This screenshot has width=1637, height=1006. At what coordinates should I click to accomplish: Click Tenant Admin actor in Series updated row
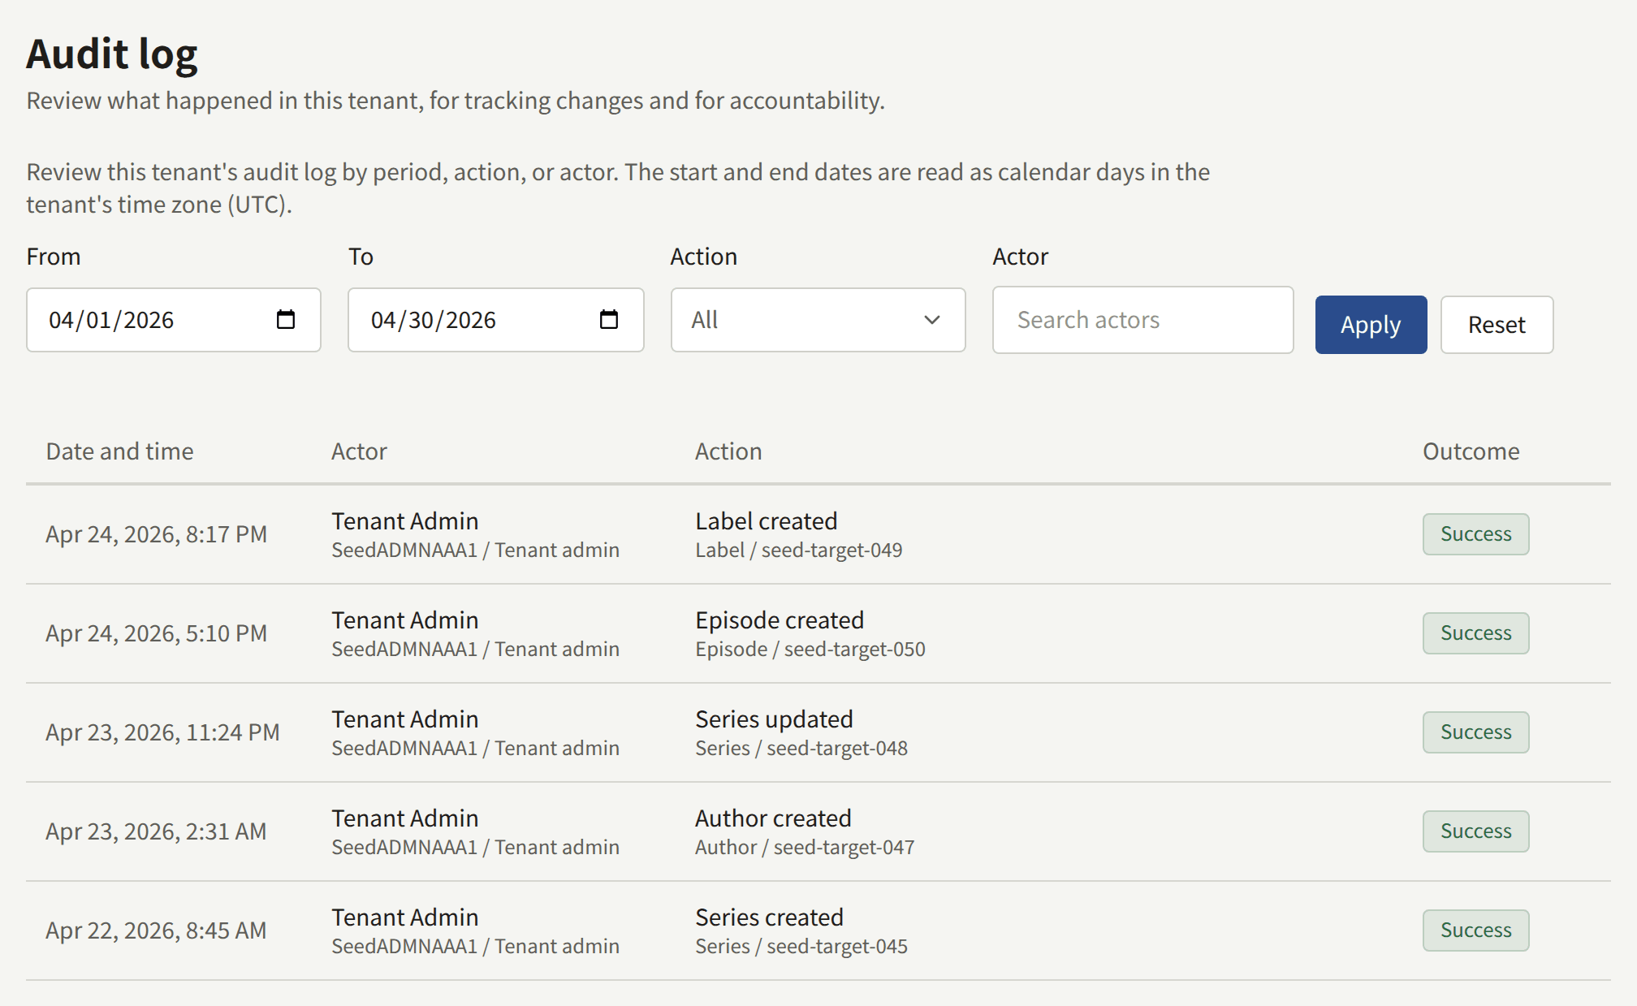pos(404,719)
